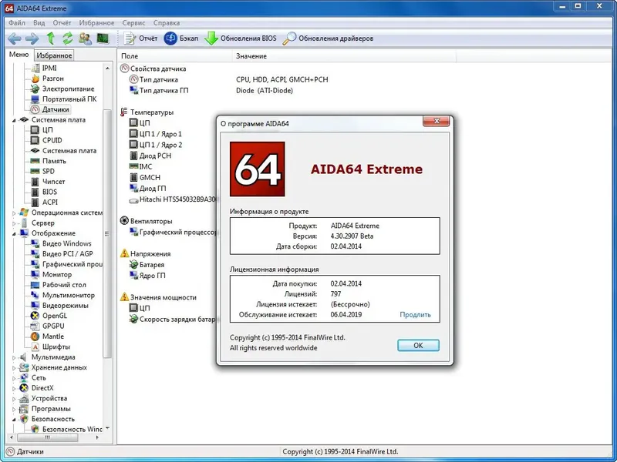
Task: Select Мультимонитор in the tree
Action: (68, 295)
